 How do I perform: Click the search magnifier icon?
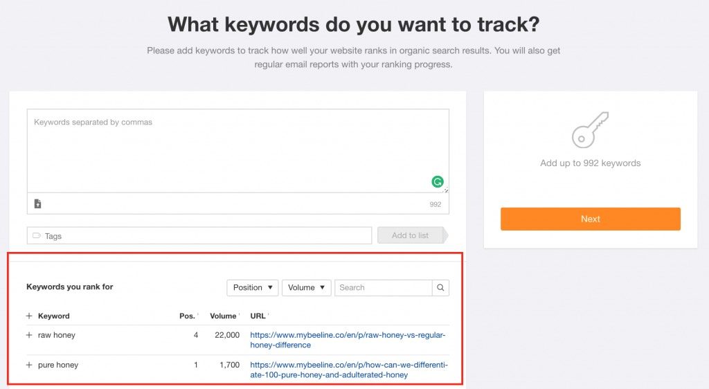[x=440, y=287]
